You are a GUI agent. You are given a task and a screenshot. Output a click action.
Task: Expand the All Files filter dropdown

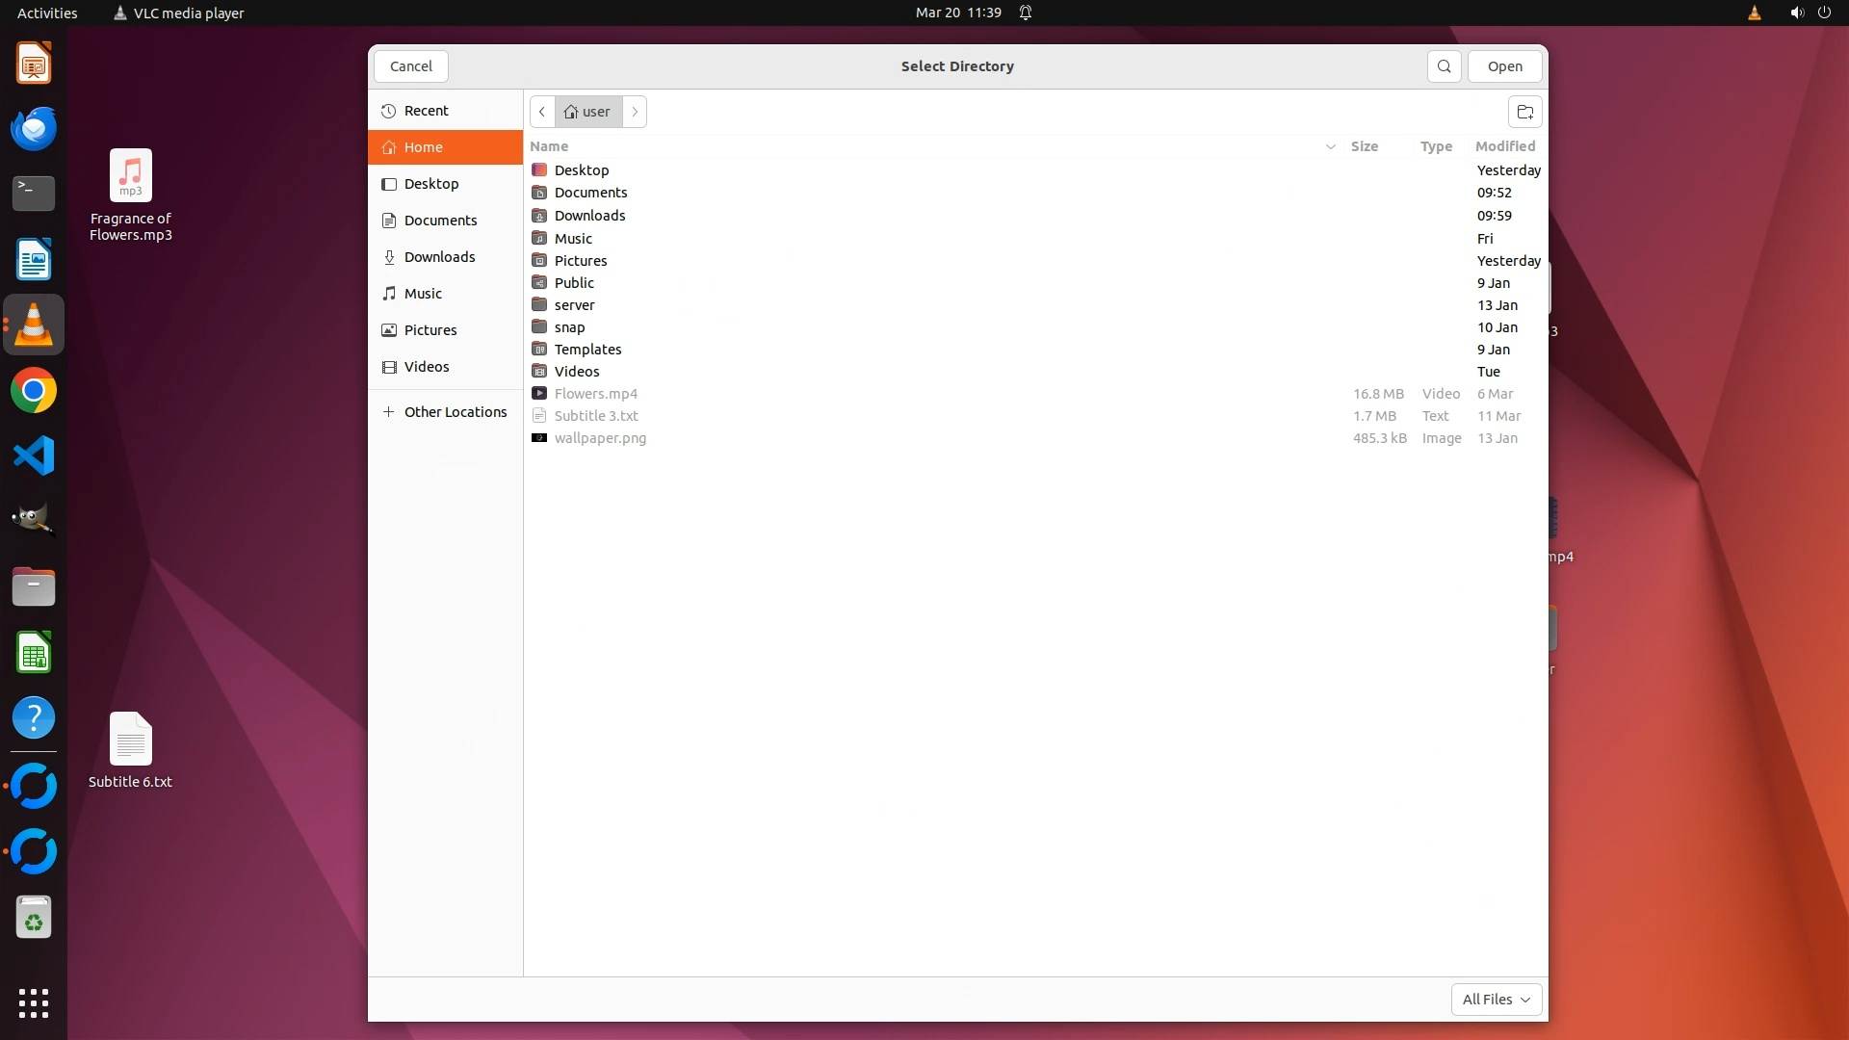tap(1496, 1000)
